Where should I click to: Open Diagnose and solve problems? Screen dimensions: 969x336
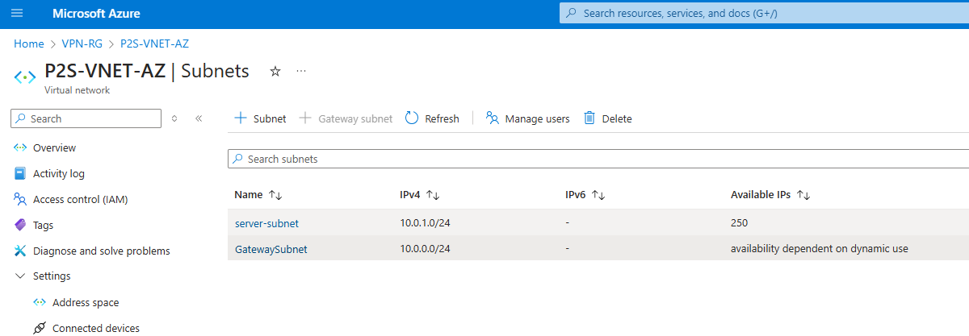click(101, 251)
